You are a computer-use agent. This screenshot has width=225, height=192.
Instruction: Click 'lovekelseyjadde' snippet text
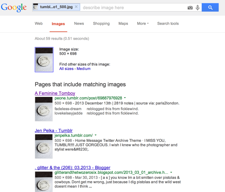69,113
